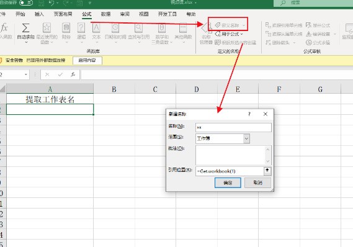Open Date & Time functions clock icon
Image resolution: width=353 pixels, height=247 pixels.
115,28
